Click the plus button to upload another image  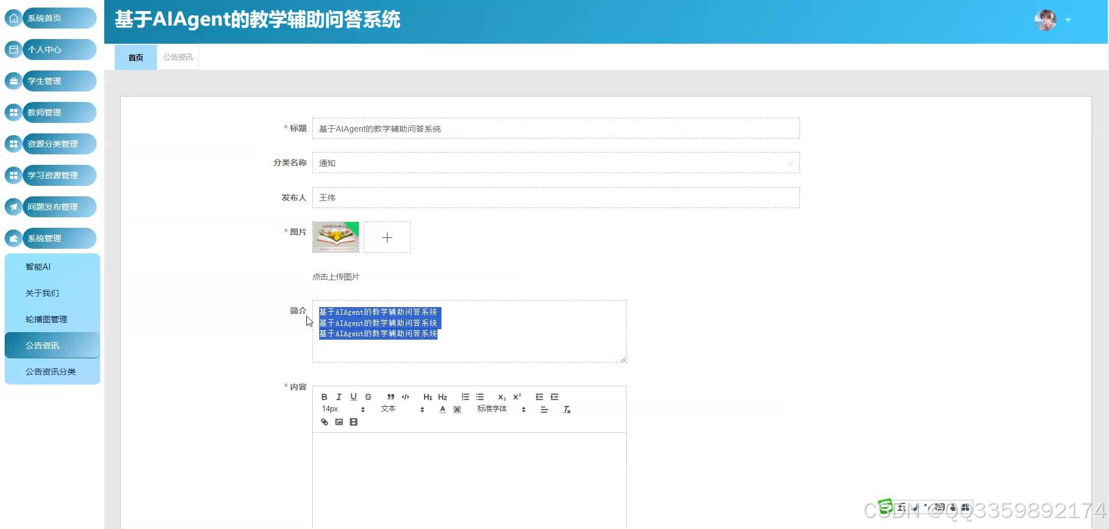coord(387,237)
